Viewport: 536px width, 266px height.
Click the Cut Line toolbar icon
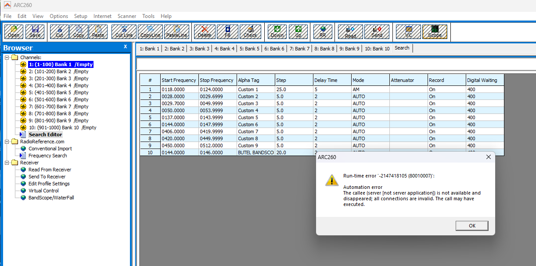tap(124, 32)
